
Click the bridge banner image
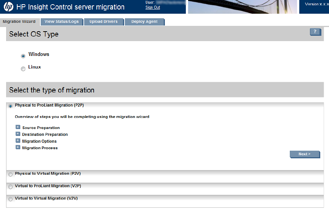tap(242, 7)
